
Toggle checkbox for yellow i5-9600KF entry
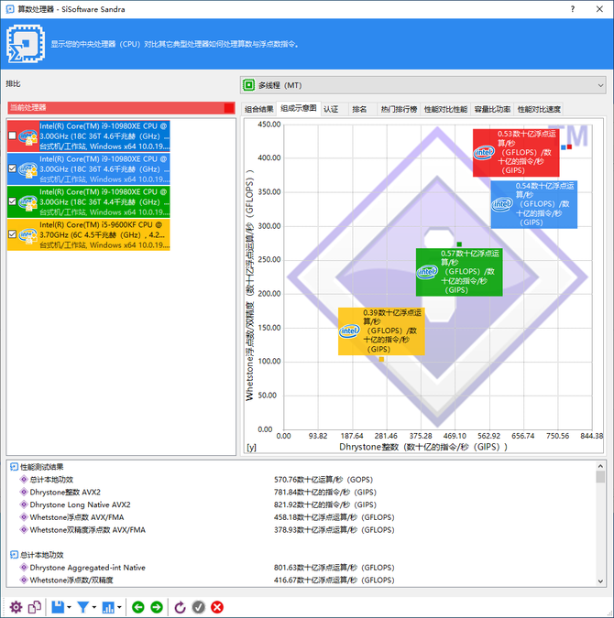[12, 234]
